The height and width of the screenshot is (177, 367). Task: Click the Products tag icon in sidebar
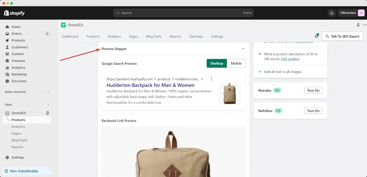7,40
